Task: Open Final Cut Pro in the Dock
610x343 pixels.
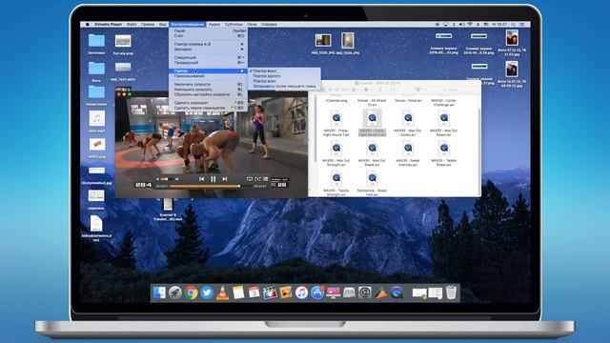Action: (270, 293)
